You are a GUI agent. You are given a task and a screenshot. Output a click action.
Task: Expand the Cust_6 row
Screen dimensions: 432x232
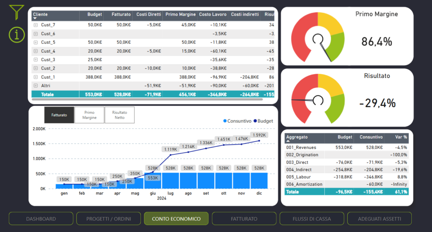(35, 34)
